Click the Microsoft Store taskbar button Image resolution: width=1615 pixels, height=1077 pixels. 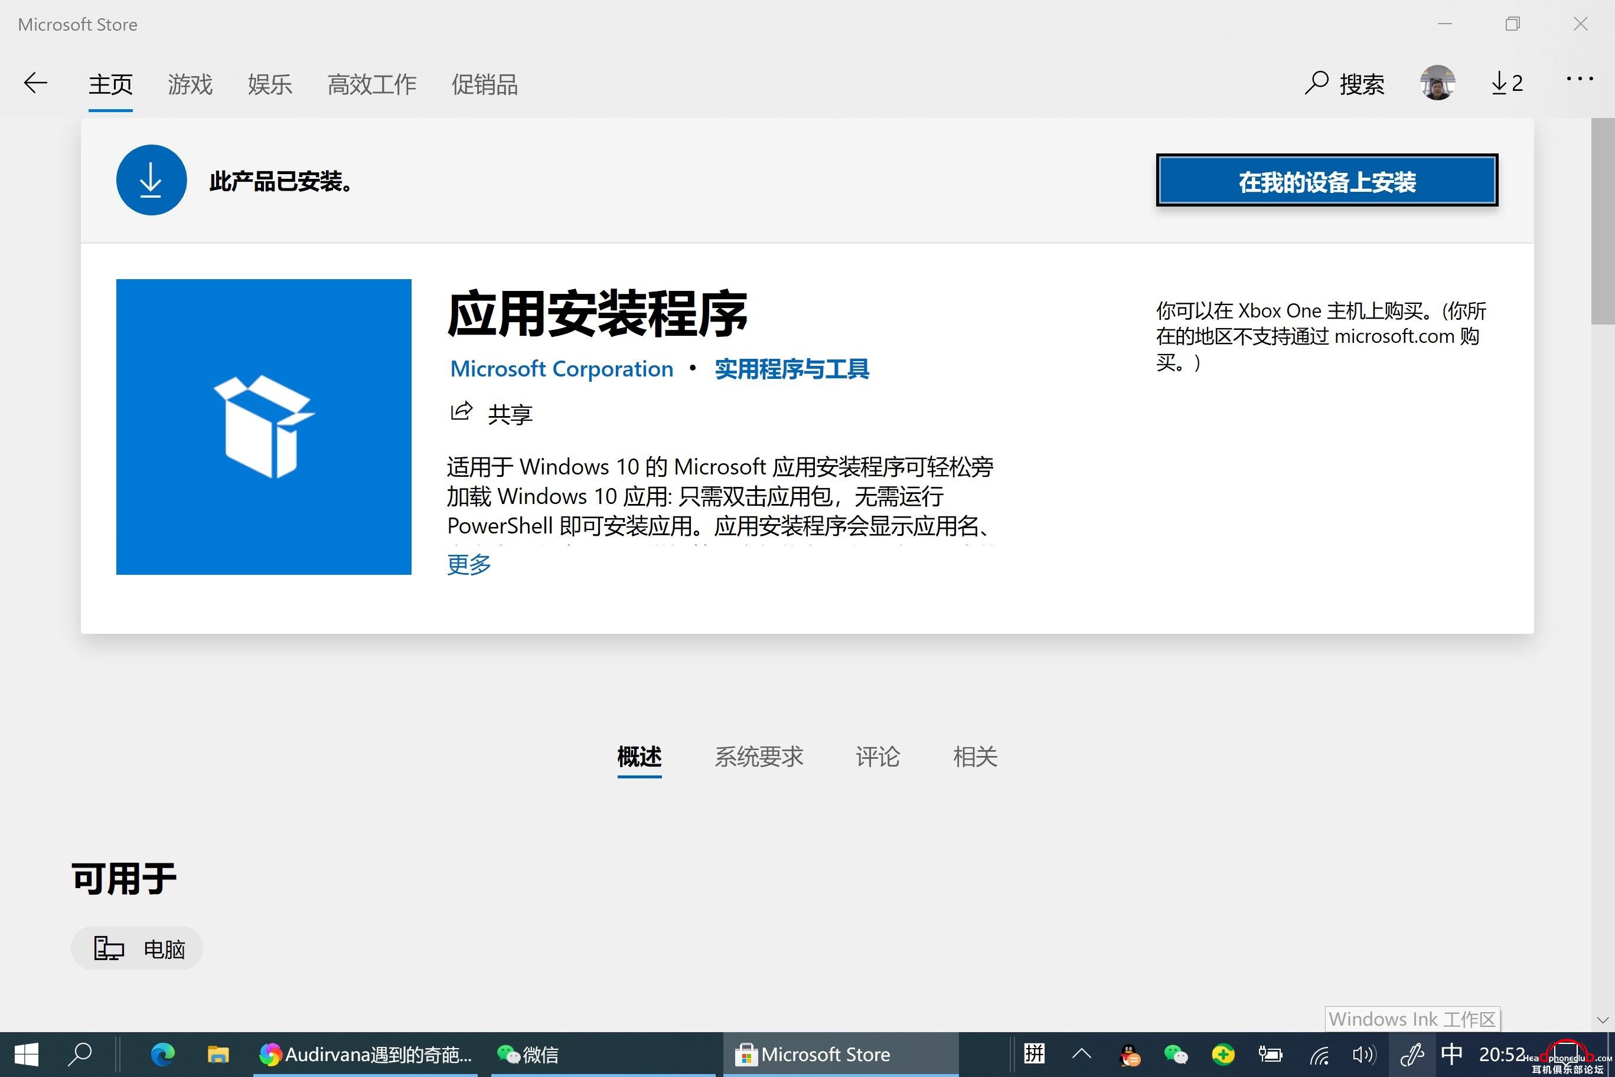point(840,1055)
